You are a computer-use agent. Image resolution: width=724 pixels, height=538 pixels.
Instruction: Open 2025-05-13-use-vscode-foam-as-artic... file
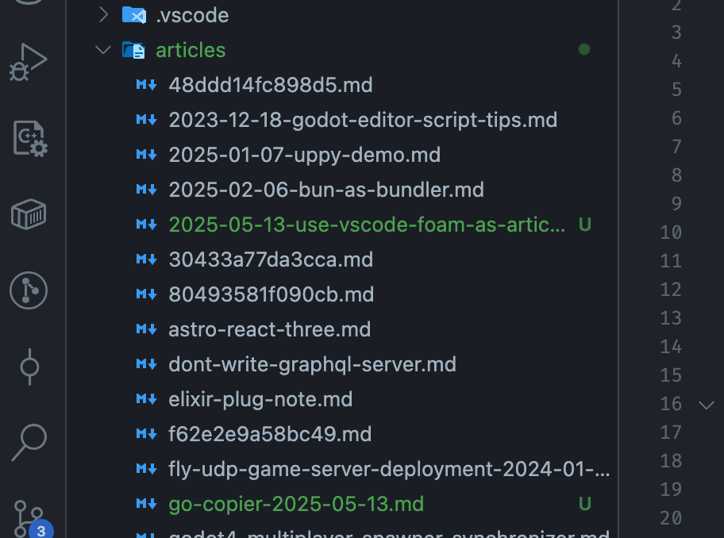[367, 225]
